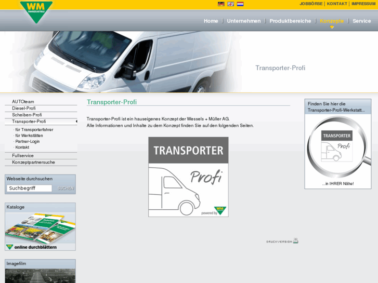The height and width of the screenshot is (283, 378).
Task: Click the Druckversion printer icon
Action: tap(295, 241)
